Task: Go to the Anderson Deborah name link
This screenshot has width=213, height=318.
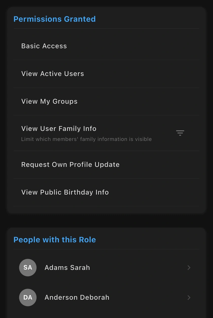Action: (x=77, y=297)
